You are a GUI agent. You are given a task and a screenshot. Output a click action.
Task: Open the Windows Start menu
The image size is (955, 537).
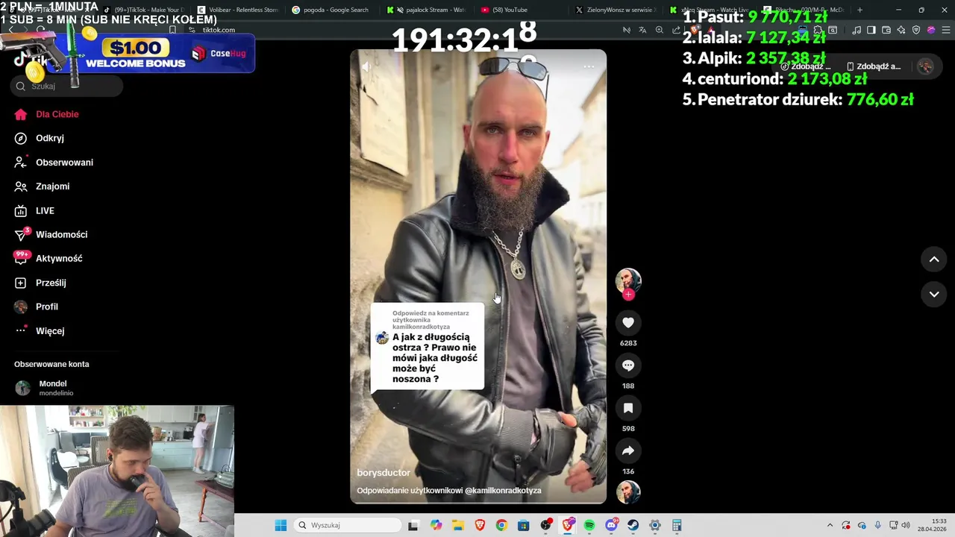click(x=281, y=525)
